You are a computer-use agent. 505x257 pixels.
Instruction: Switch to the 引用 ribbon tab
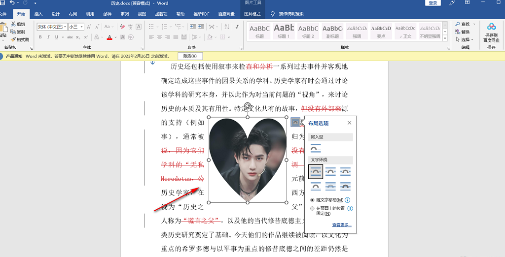[x=90, y=14]
